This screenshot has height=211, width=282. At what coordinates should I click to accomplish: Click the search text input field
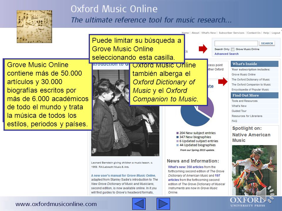(236, 43)
